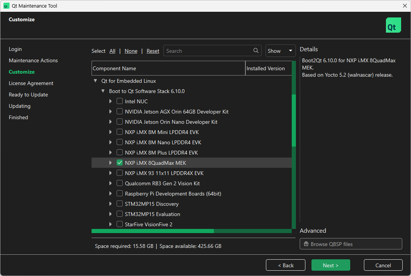Open the Show dropdown
411x276 pixels.
point(280,50)
